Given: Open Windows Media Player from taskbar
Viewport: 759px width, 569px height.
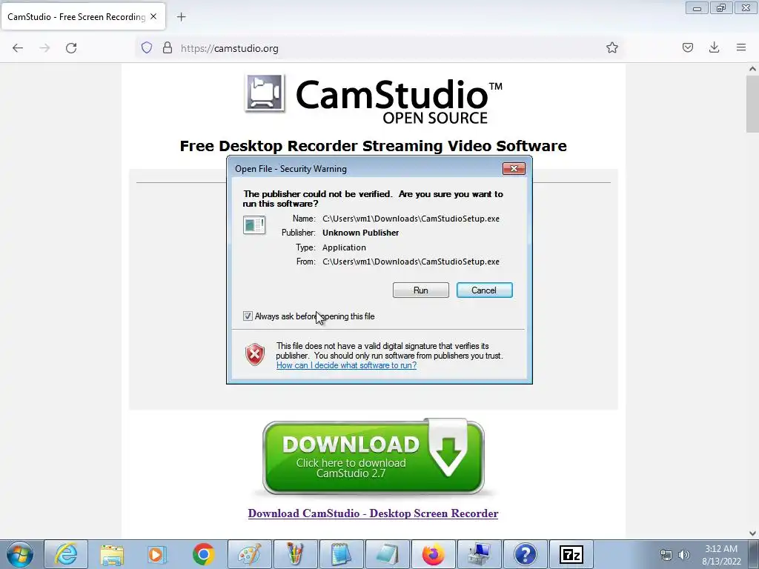Looking at the screenshot, I should click(x=157, y=554).
